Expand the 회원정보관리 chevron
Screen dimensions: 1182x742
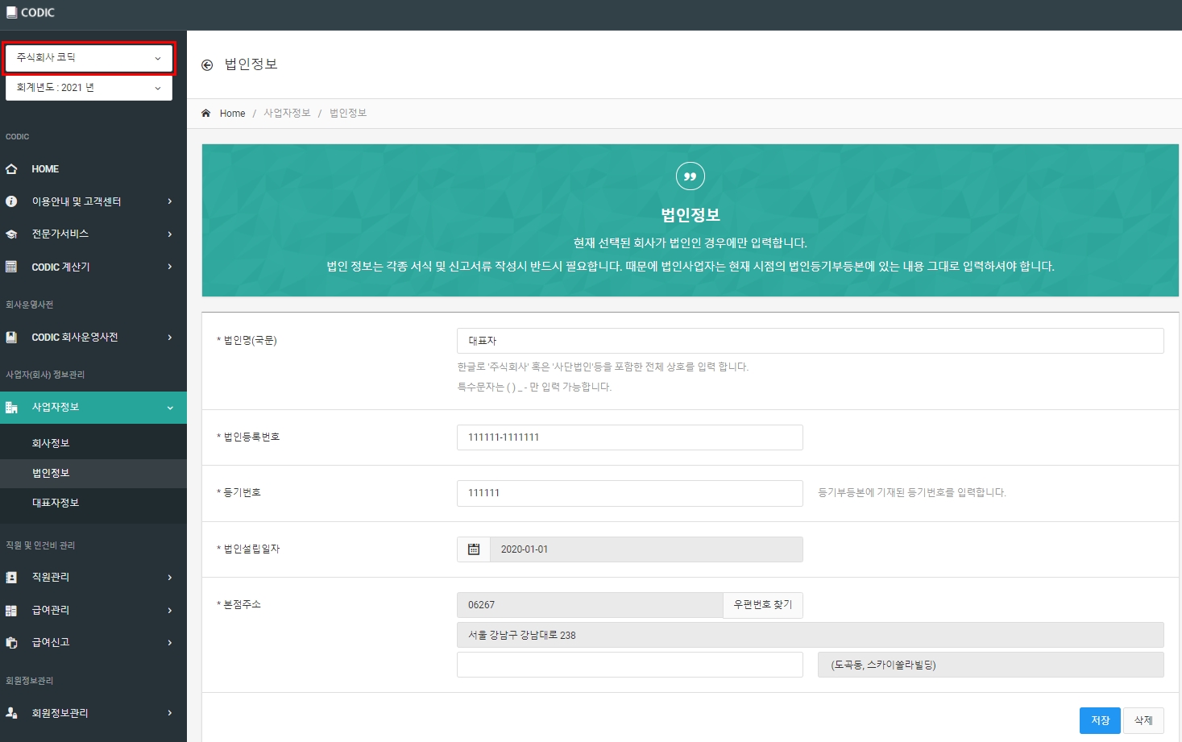(170, 713)
